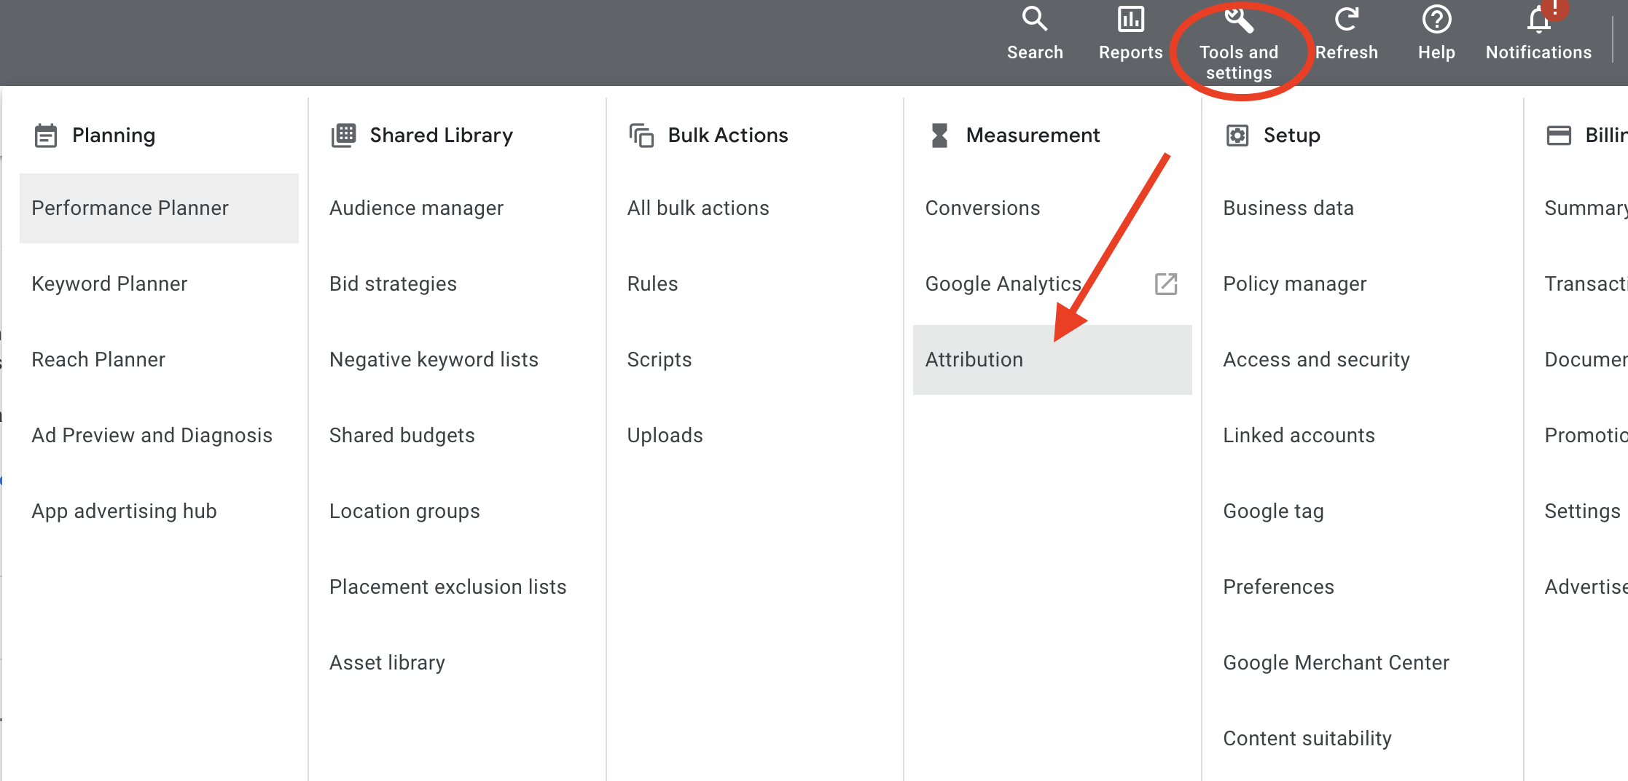Click the Setup heading text
Viewport: 1628px width, 781px height.
1291,136
